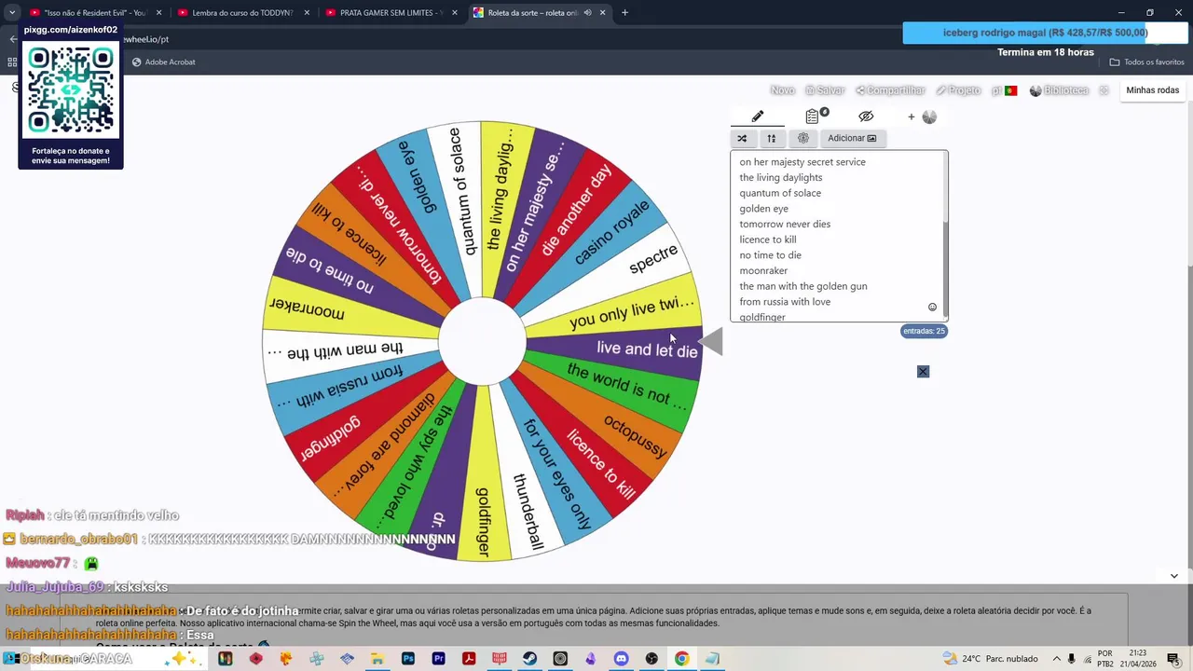Close the PRATA GAMER SEM LIMITES tab
Image resolution: width=1193 pixels, height=671 pixels.
tap(455, 13)
